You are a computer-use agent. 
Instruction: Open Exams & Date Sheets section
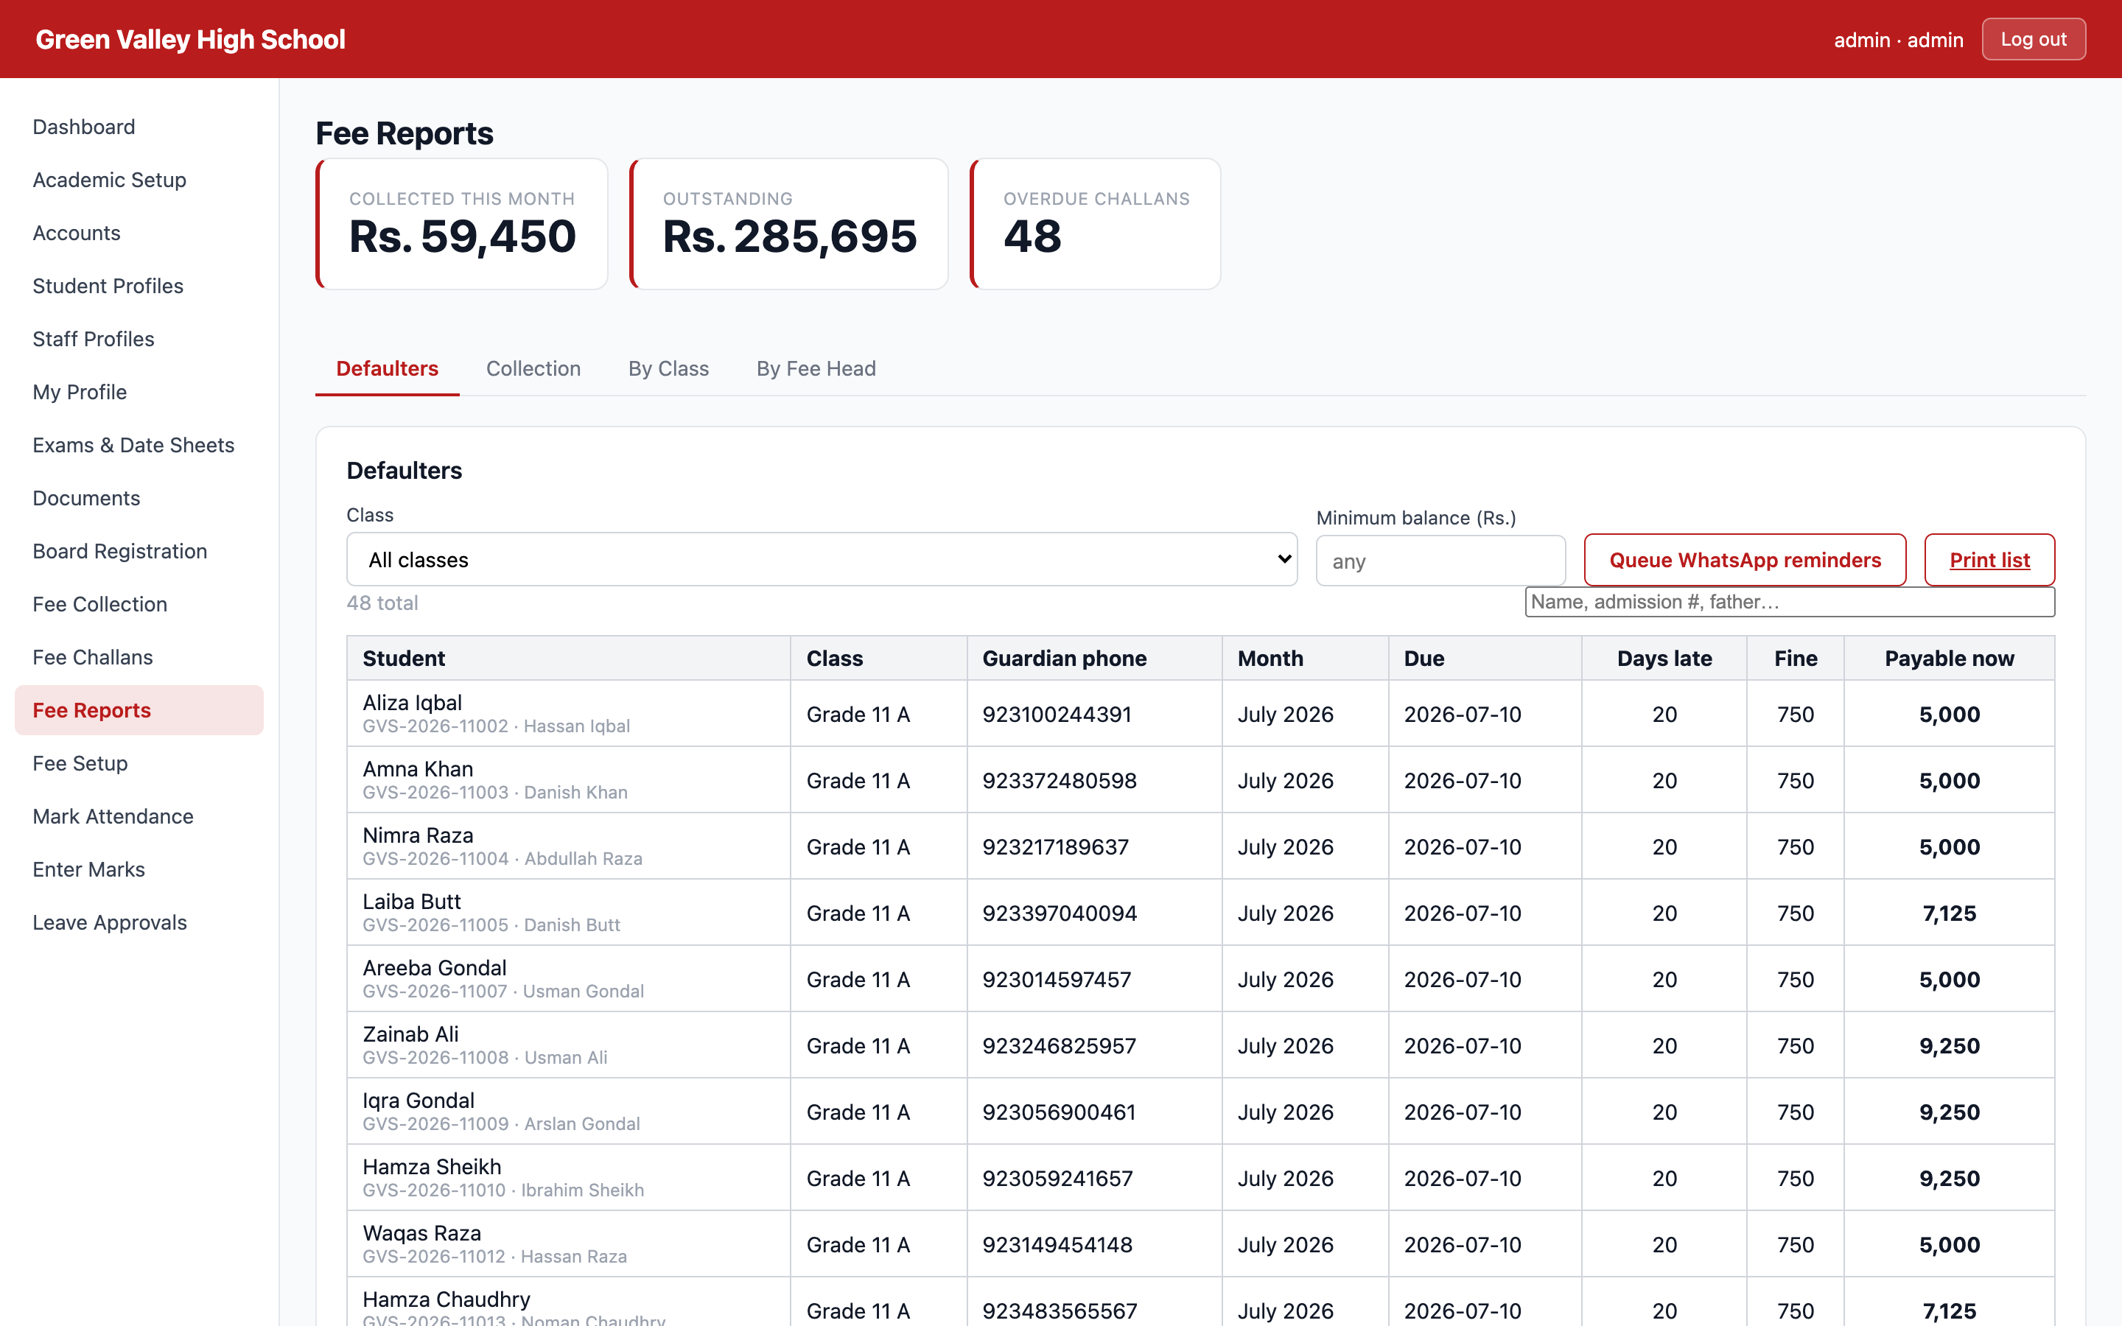coord(133,445)
